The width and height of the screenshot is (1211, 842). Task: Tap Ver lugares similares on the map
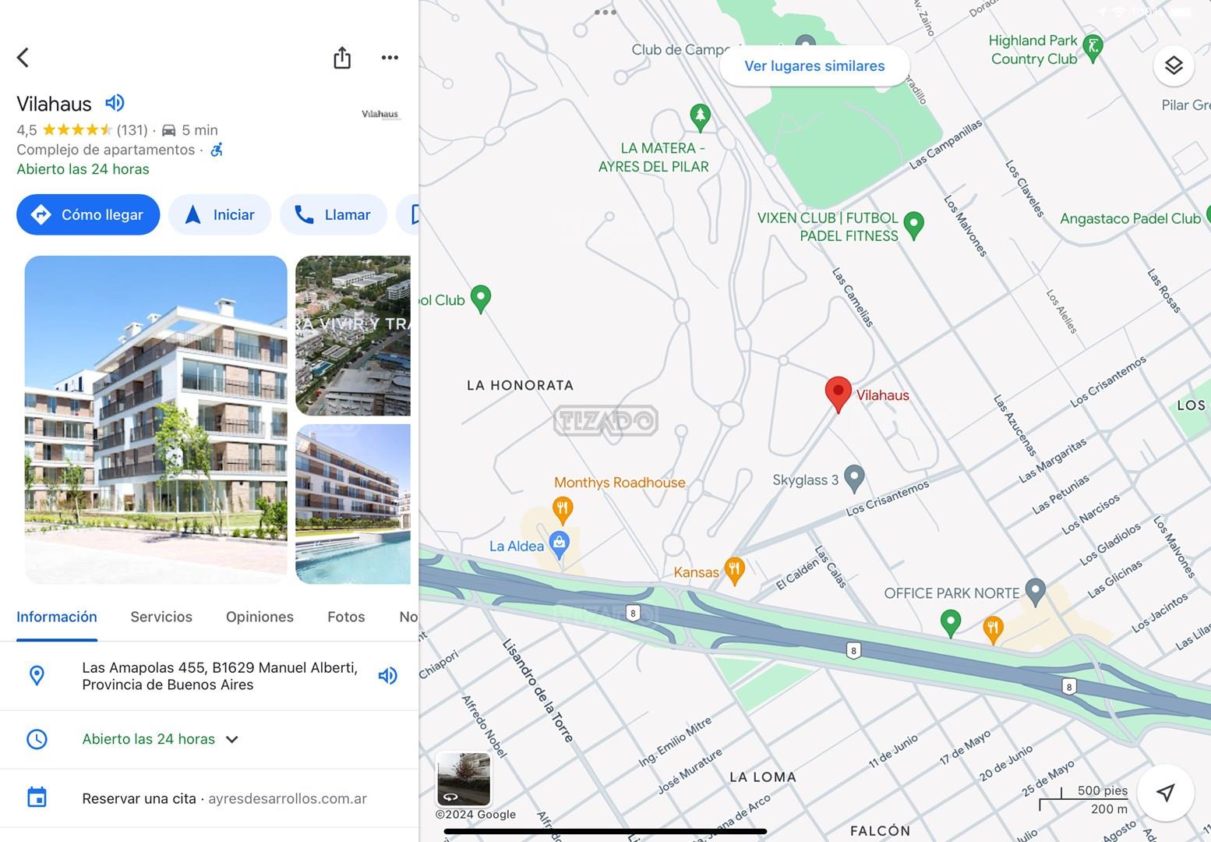(814, 66)
